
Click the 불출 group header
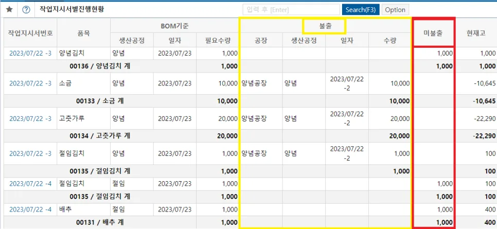click(325, 26)
